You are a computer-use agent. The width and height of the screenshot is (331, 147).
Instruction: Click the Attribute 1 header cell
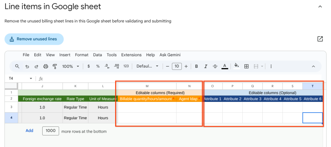click(x=212, y=99)
